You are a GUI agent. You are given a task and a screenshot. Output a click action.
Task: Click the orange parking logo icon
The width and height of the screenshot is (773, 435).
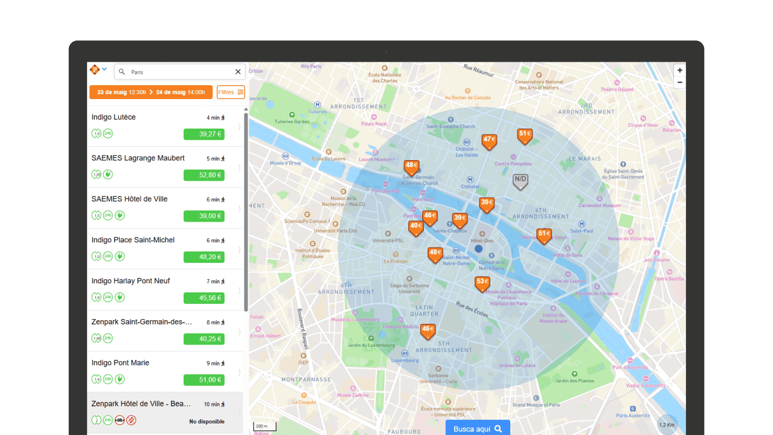(94, 70)
